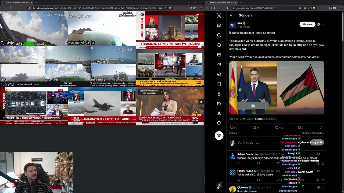Reply to Adana Demir Ulan comment
Screen dimensions: 344x193
click(239, 163)
